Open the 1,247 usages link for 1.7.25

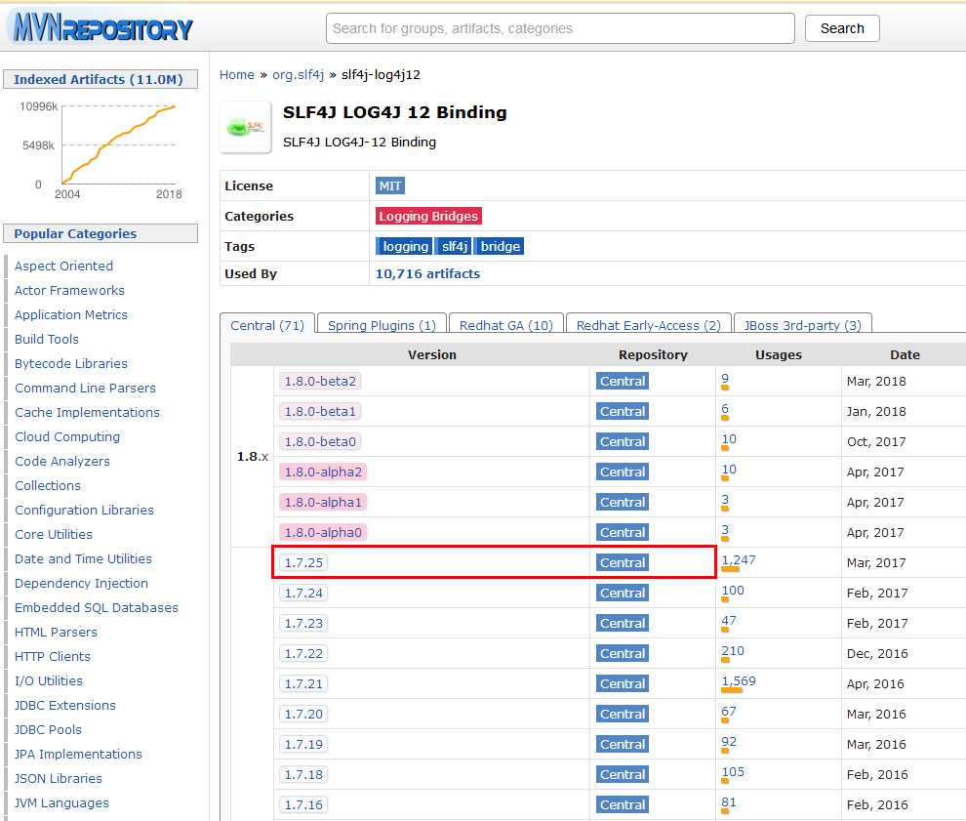(738, 559)
